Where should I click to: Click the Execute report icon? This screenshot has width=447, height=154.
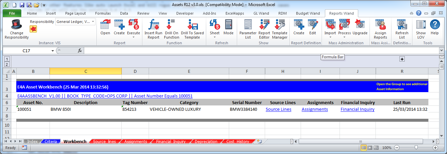point(133,25)
